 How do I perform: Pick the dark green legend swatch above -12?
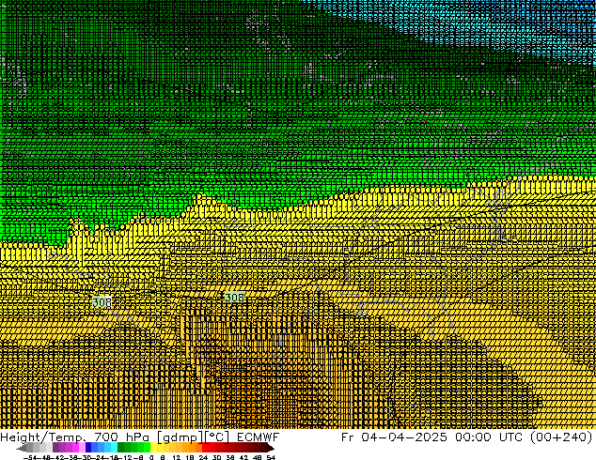coord(120,448)
